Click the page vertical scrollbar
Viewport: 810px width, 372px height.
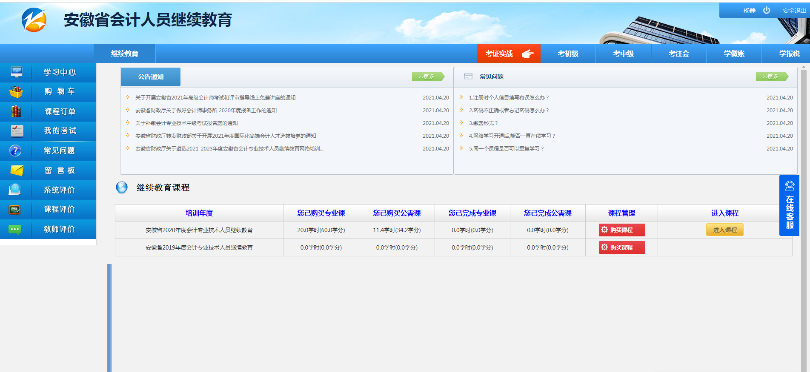click(x=804, y=213)
